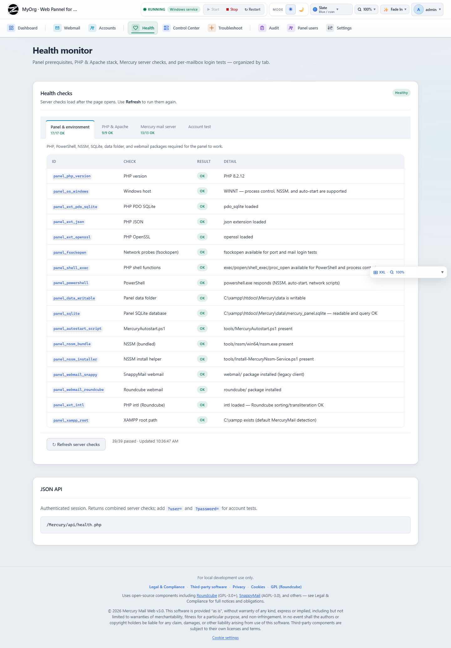
Task: Click the Control Center server icon
Action: (166, 28)
